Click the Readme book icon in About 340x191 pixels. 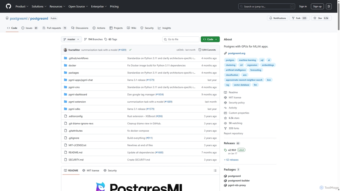click(x=225, y=92)
